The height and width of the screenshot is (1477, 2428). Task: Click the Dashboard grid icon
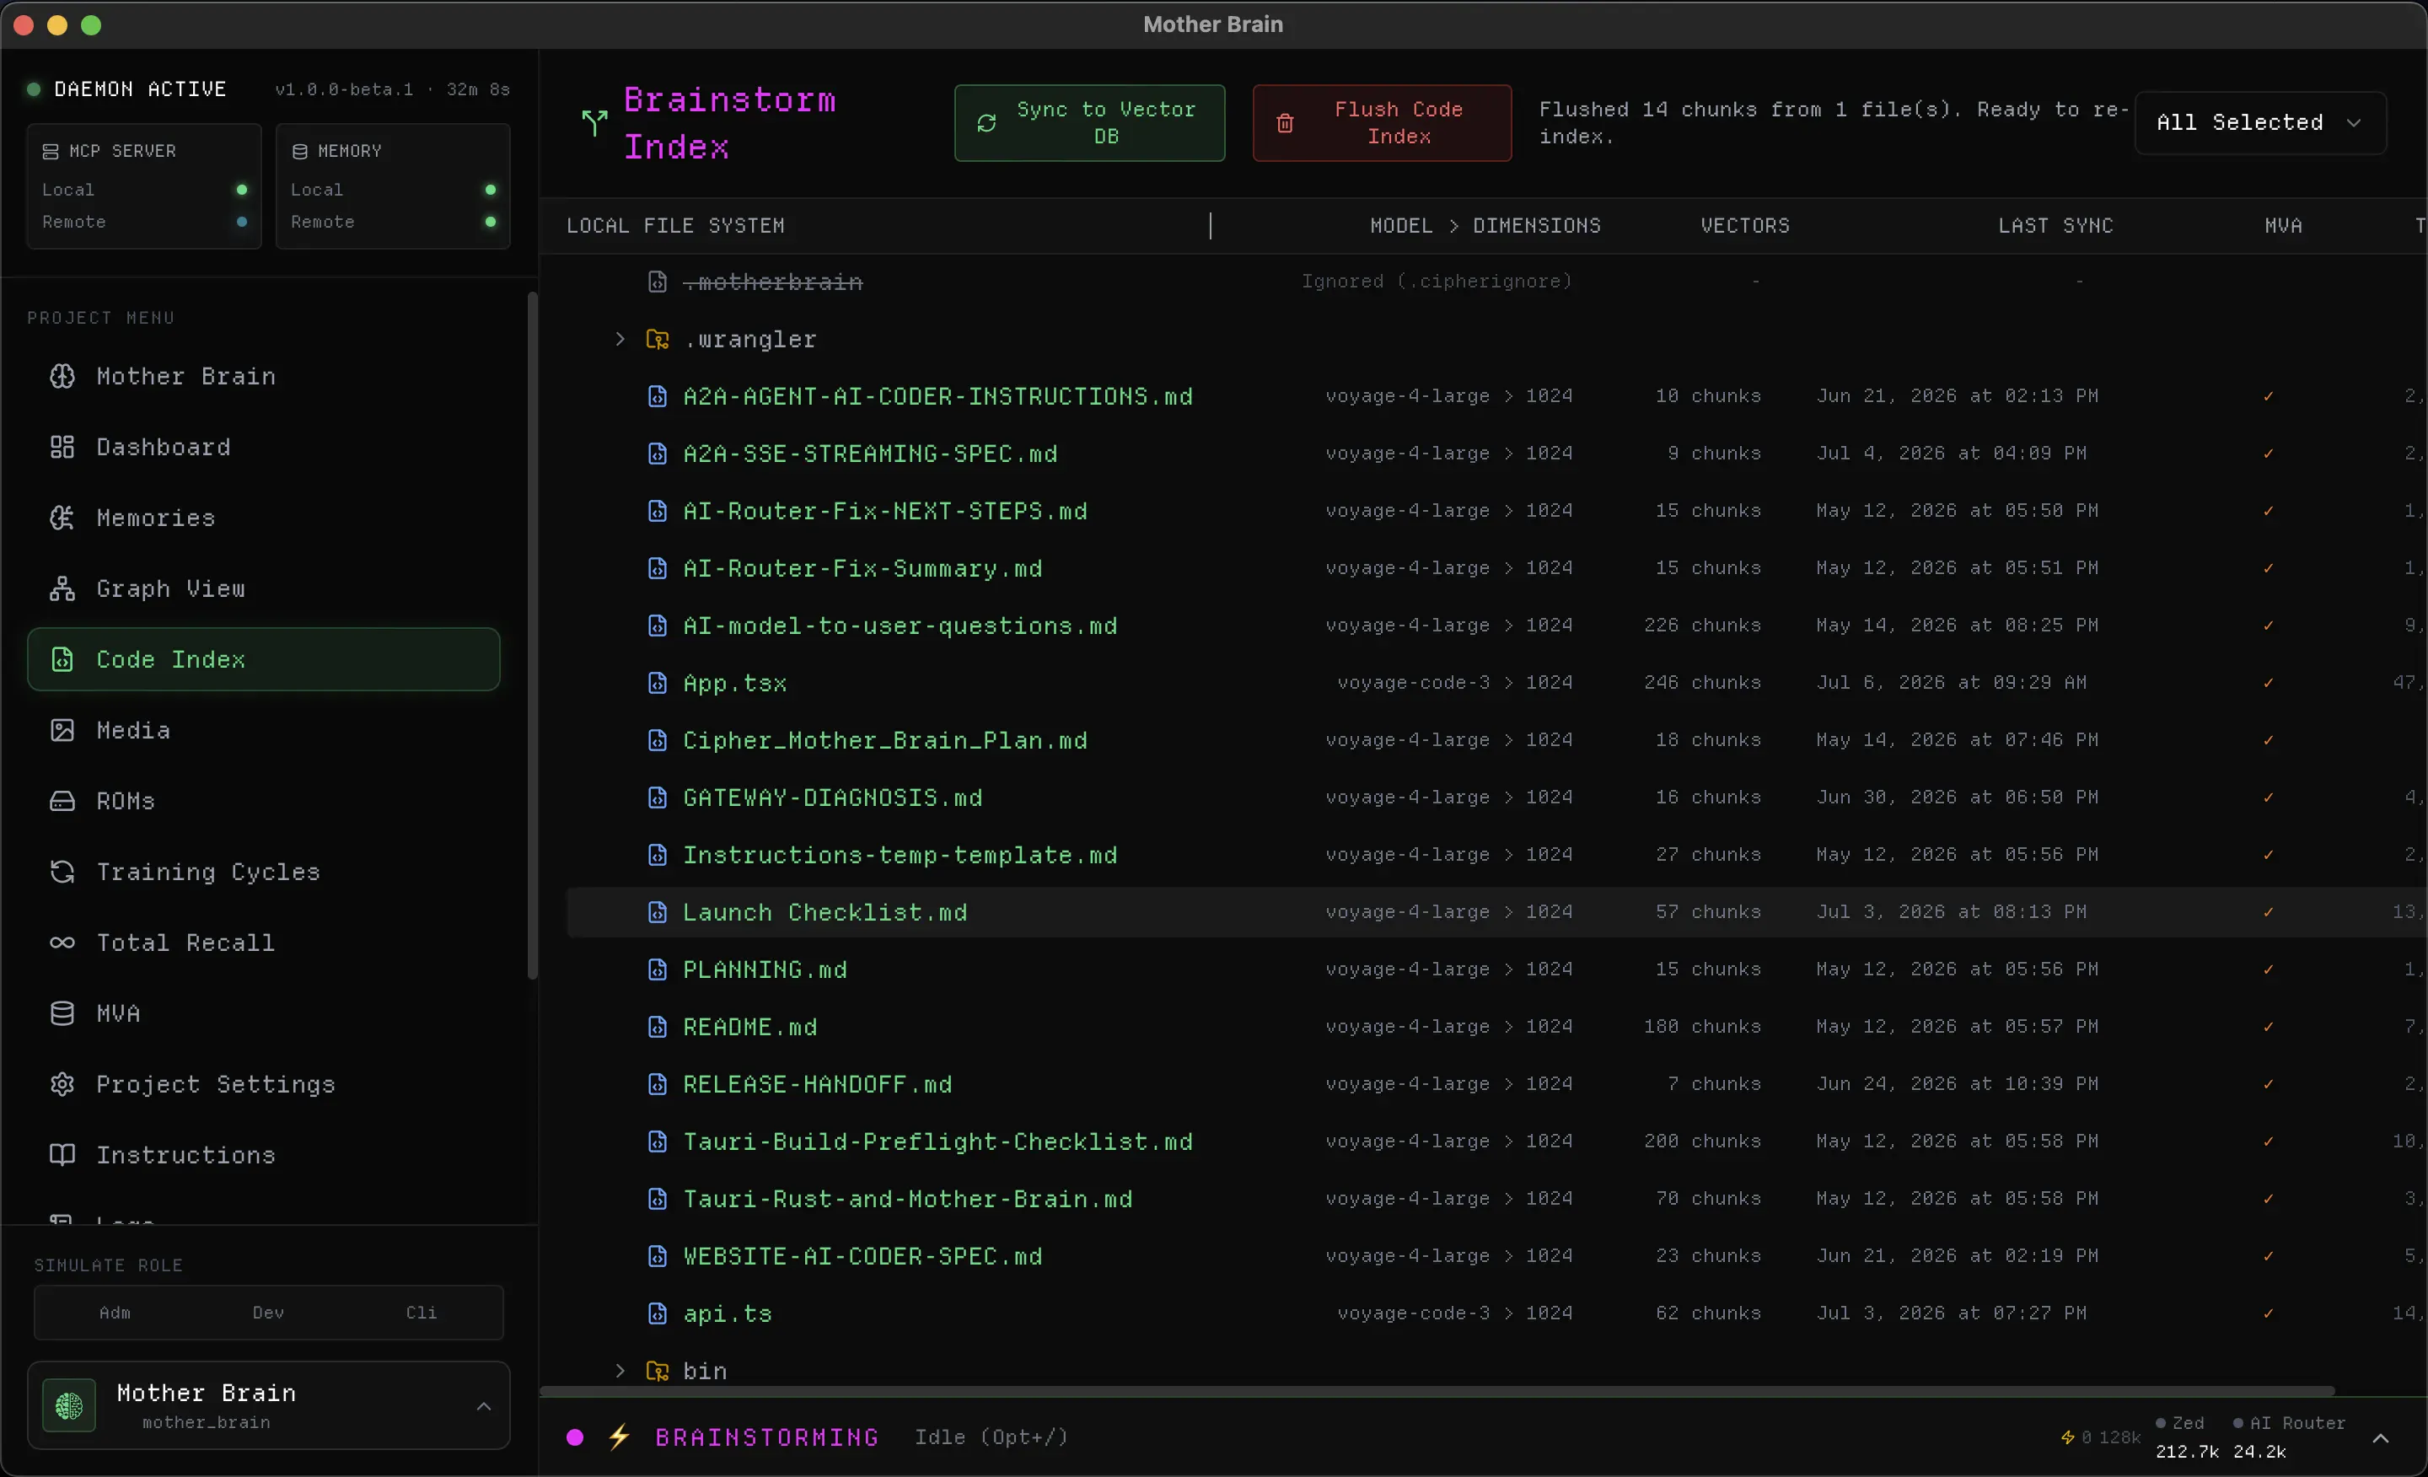tap(62, 448)
